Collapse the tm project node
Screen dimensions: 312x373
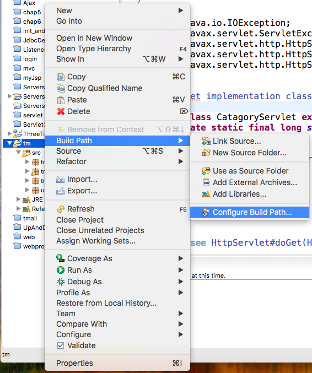pos(9,143)
